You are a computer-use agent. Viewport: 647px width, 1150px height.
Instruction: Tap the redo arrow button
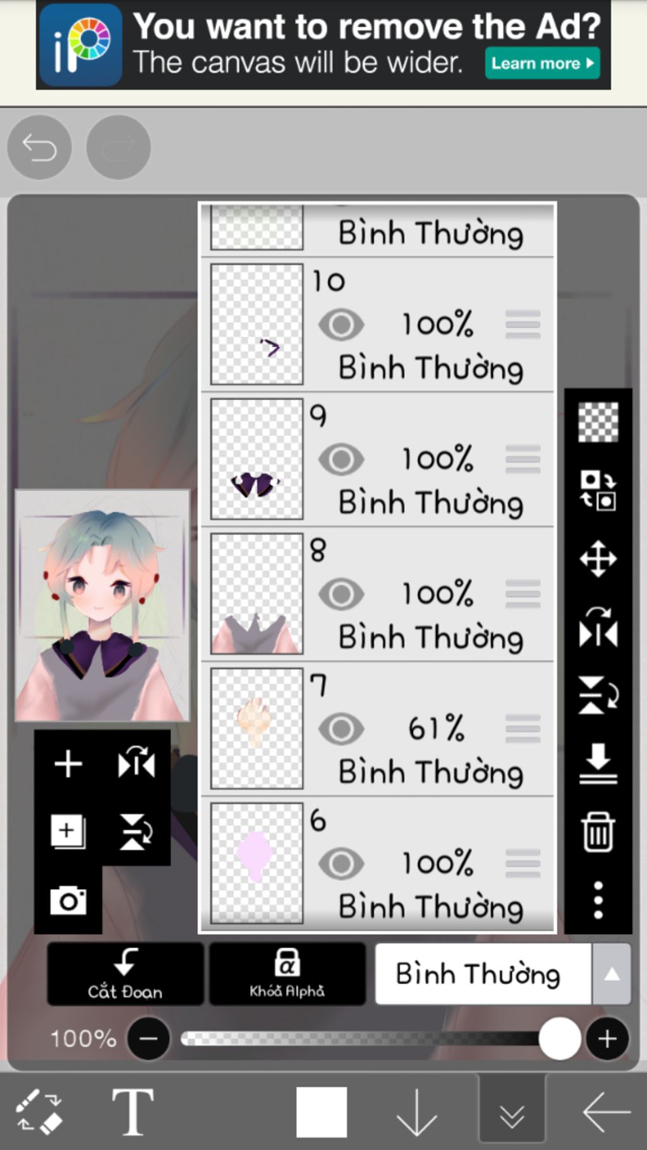pyautogui.click(x=118, y=147)
